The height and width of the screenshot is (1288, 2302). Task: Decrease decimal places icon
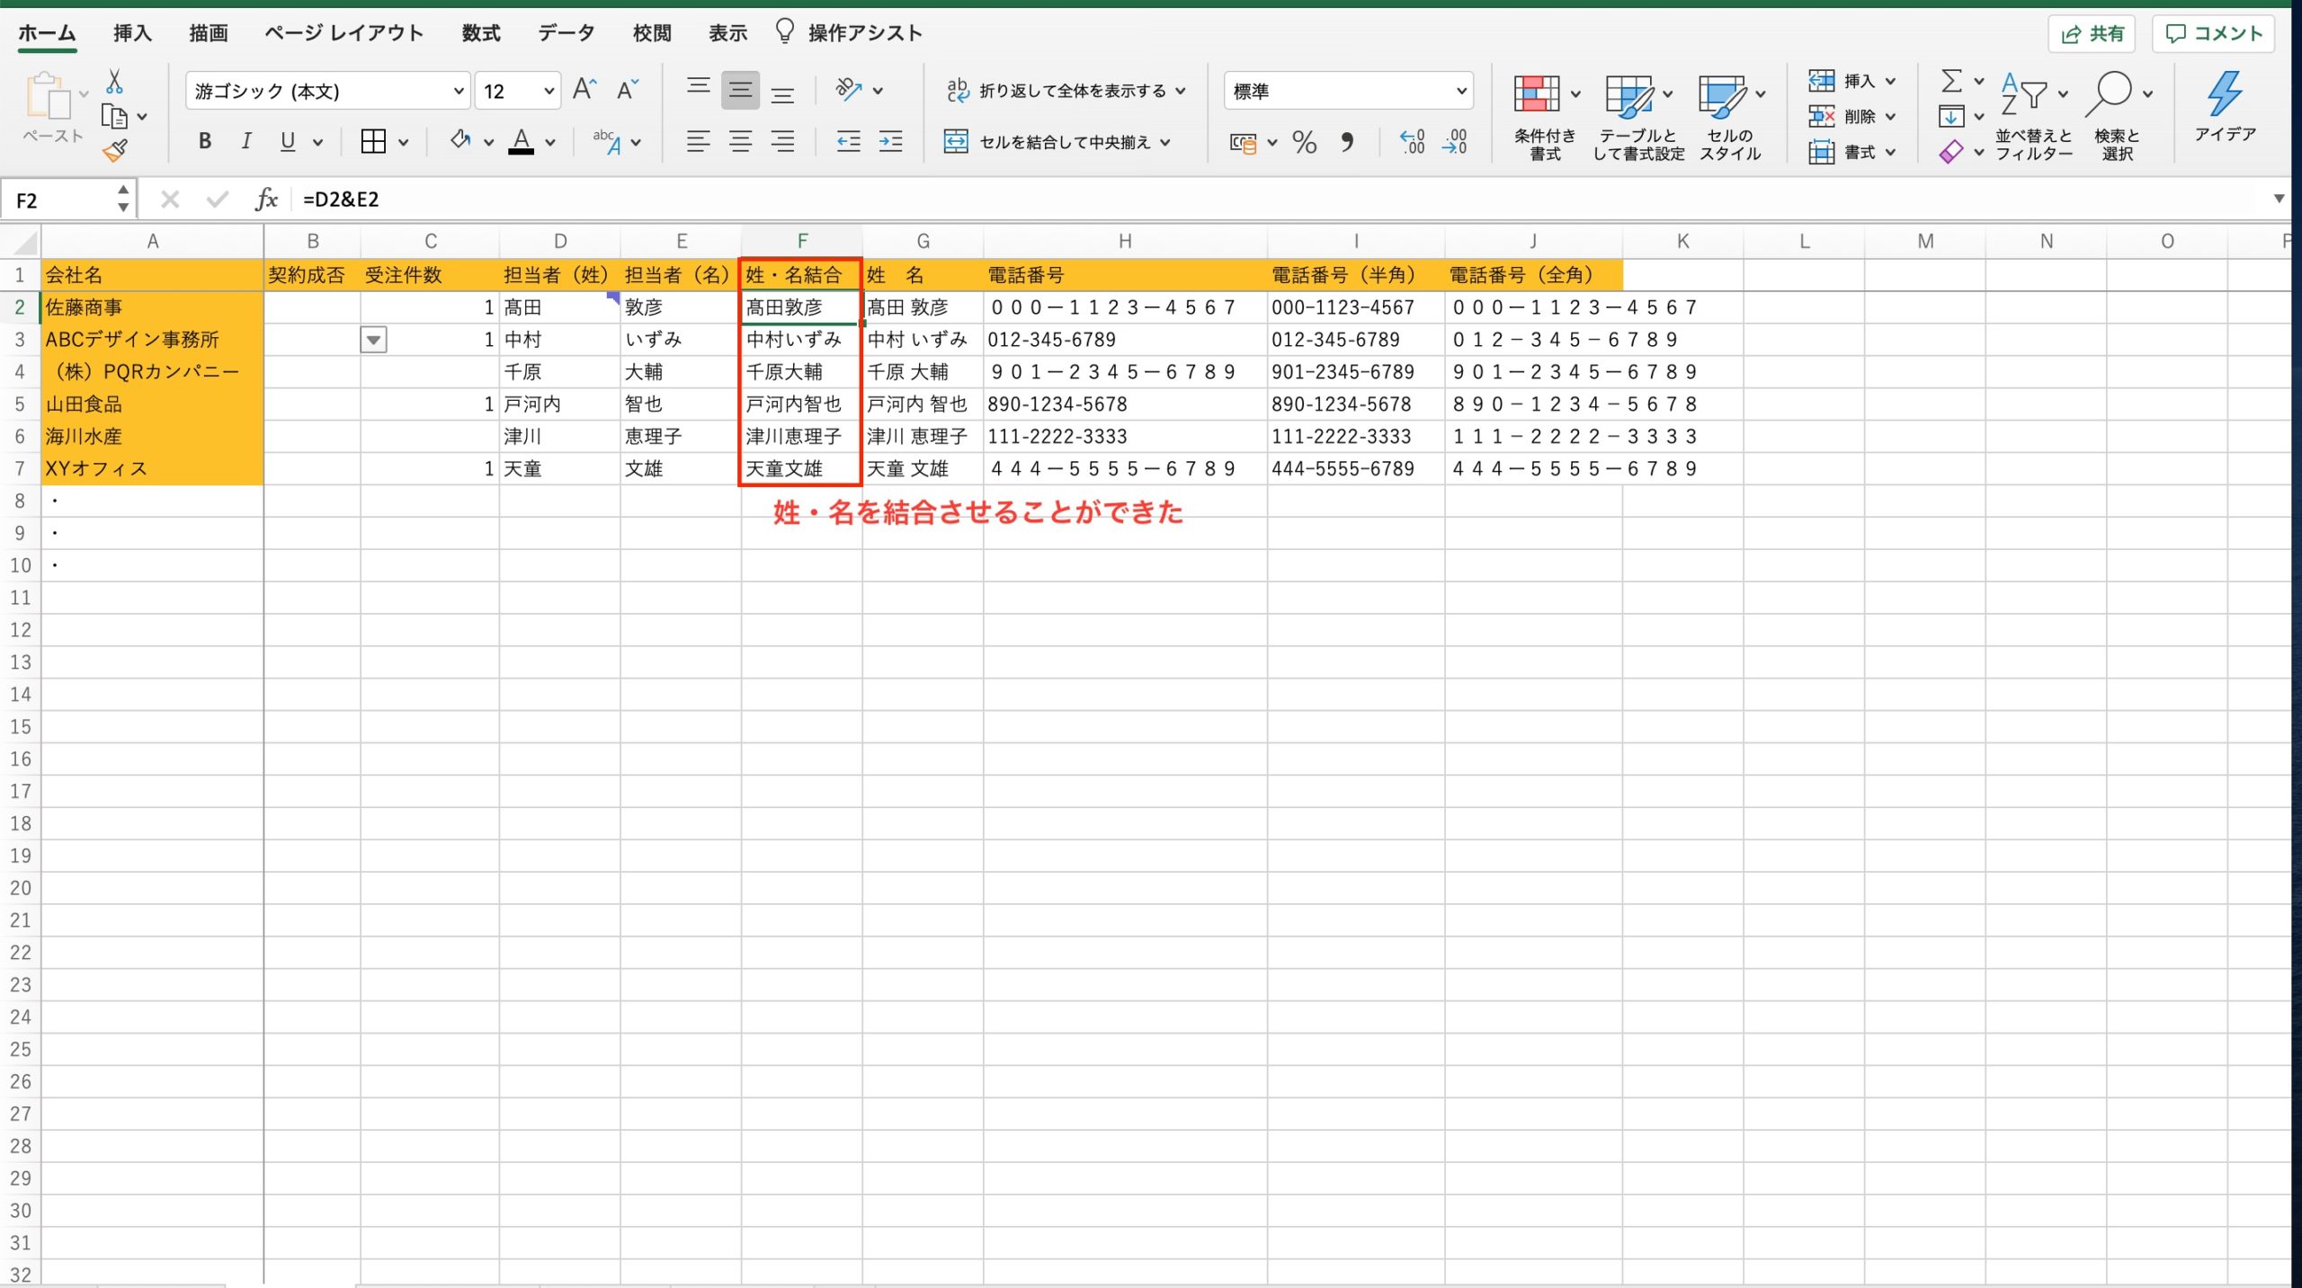[1455, 141]
